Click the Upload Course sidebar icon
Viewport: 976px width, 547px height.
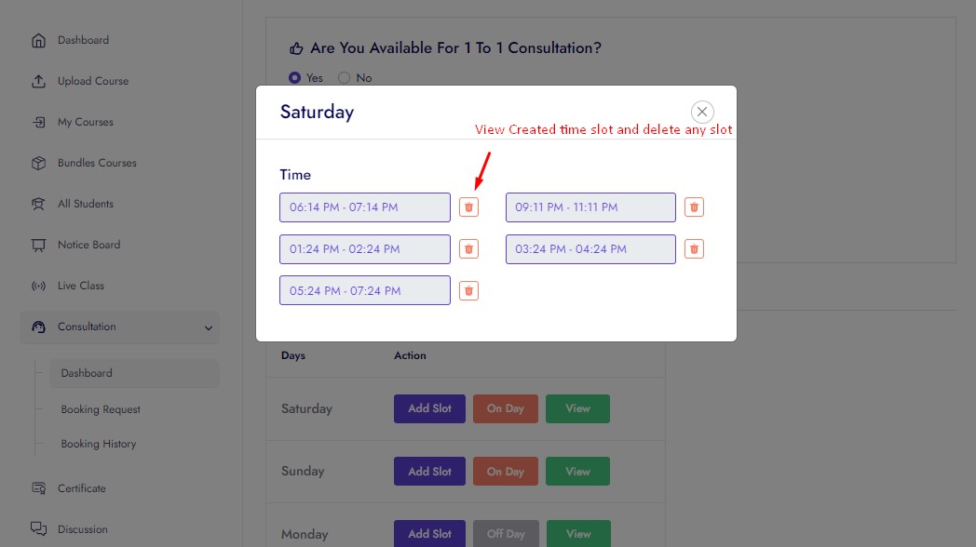[38, 81]
